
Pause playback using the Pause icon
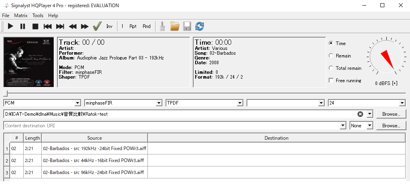pos(23,26)
